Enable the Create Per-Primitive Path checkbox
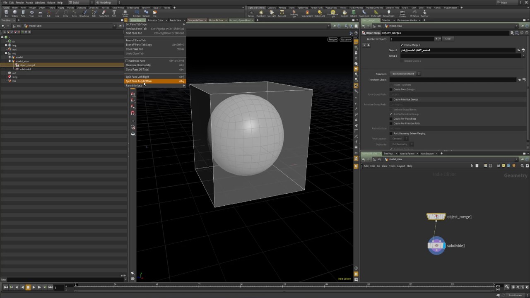Image resolution: width=530 pixels, height=298 pixels. (391, 123)
